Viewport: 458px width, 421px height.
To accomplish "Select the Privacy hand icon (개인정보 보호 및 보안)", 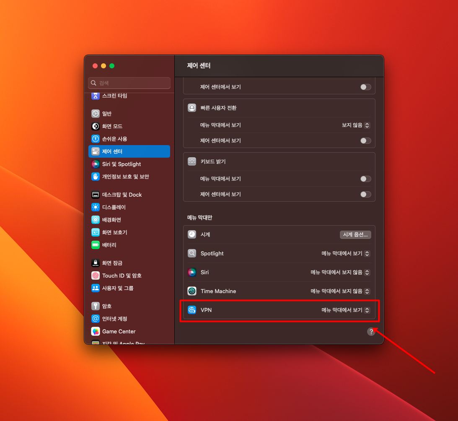I will pos(96,177).
